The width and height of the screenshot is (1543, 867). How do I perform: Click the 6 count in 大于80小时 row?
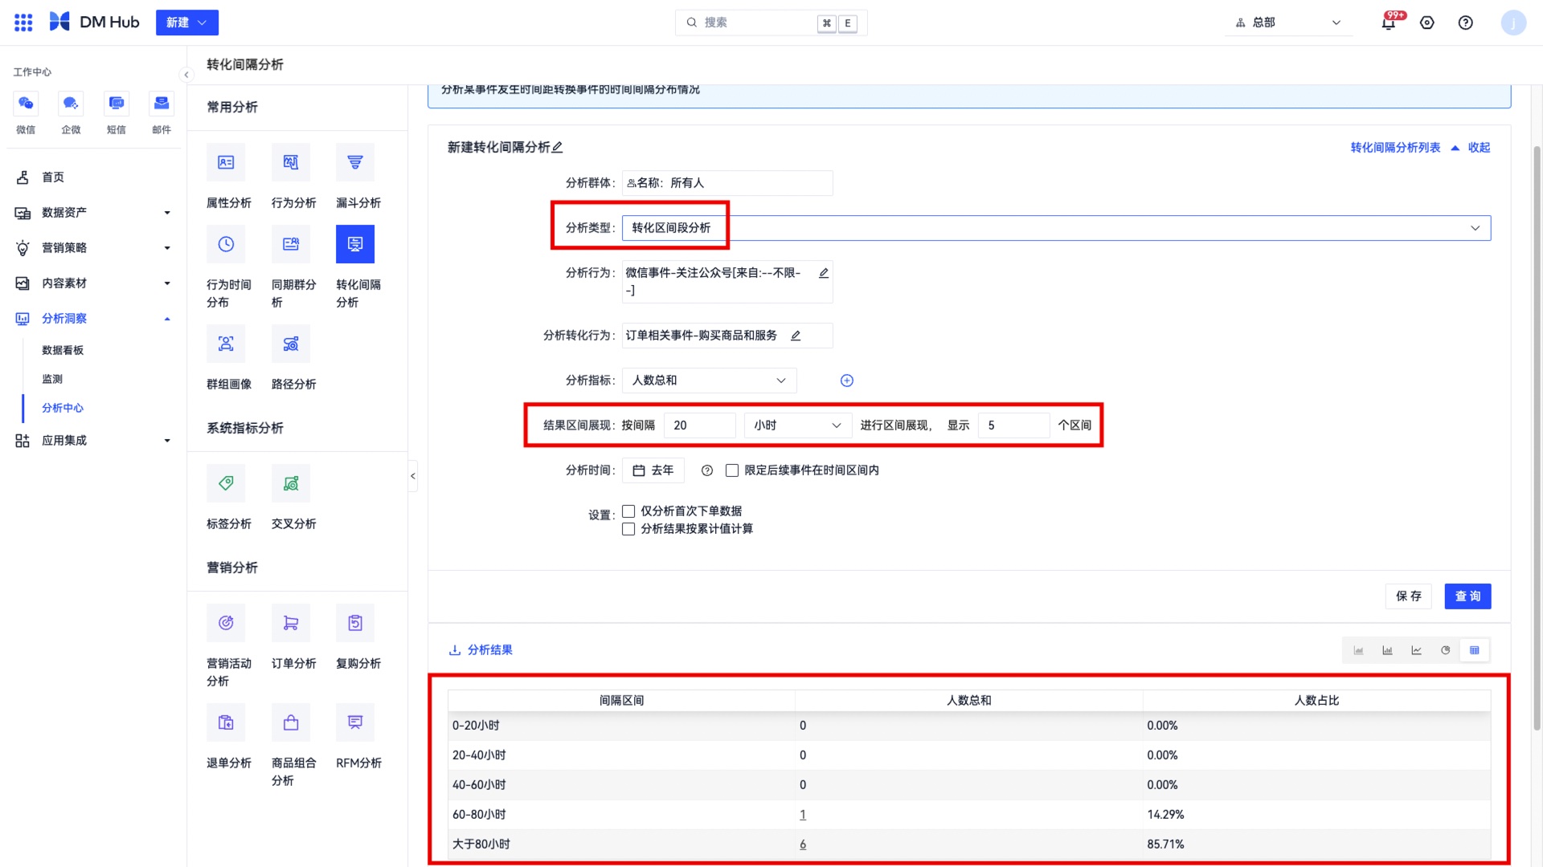(x=803, y=845)
